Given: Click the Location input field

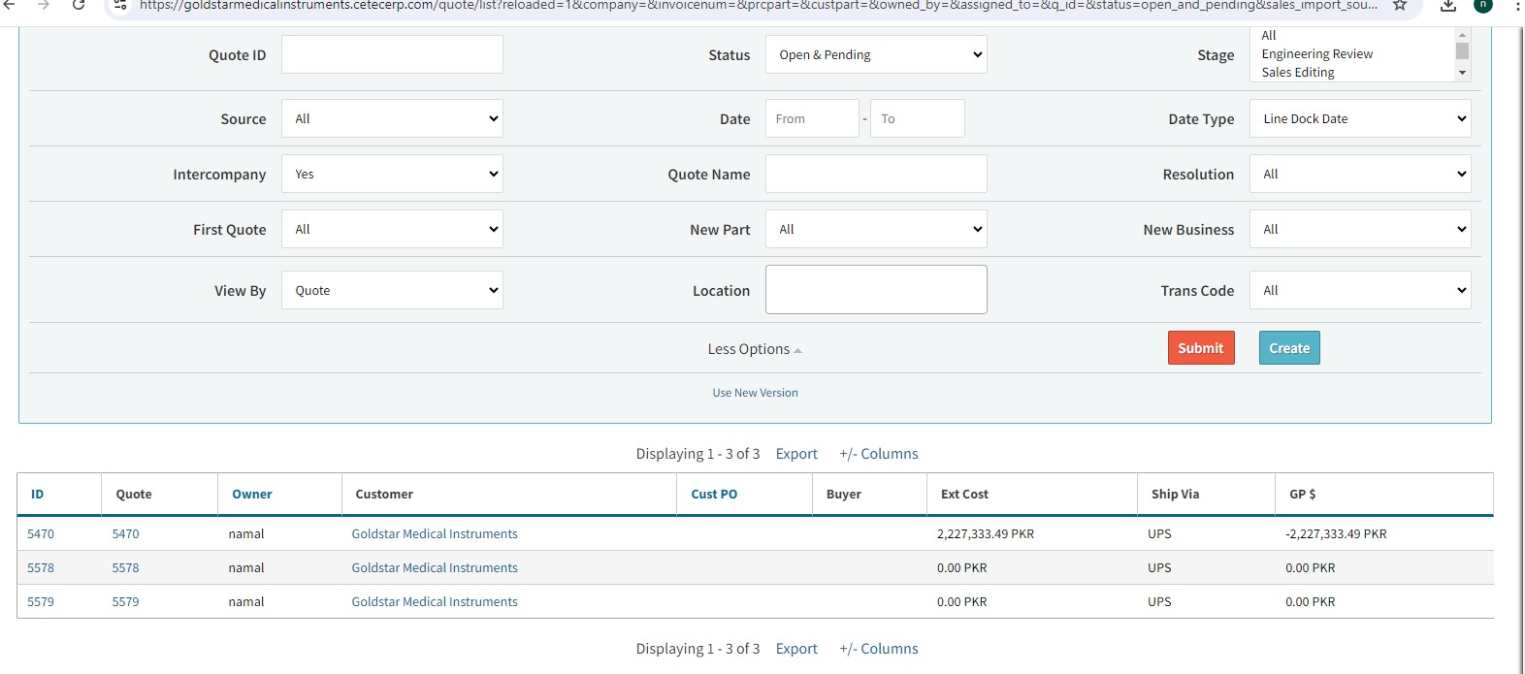Looking at the screenshot, I should (x=876, y=290).
